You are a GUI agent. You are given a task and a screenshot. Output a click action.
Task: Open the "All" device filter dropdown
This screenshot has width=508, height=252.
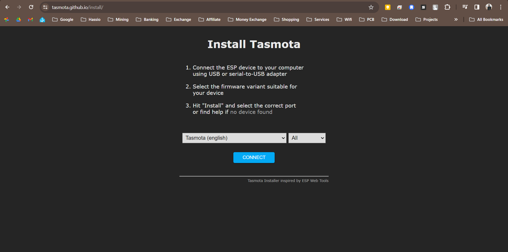(x=307, y=138)
